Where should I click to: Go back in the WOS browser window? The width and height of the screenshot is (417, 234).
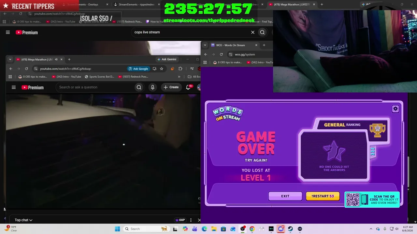point(206,54)
